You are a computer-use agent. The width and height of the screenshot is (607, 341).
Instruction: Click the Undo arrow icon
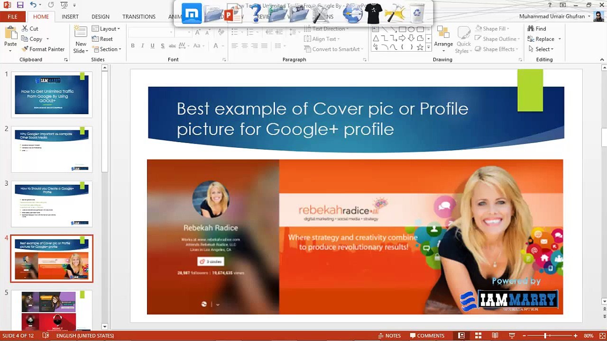click(33, 5)
